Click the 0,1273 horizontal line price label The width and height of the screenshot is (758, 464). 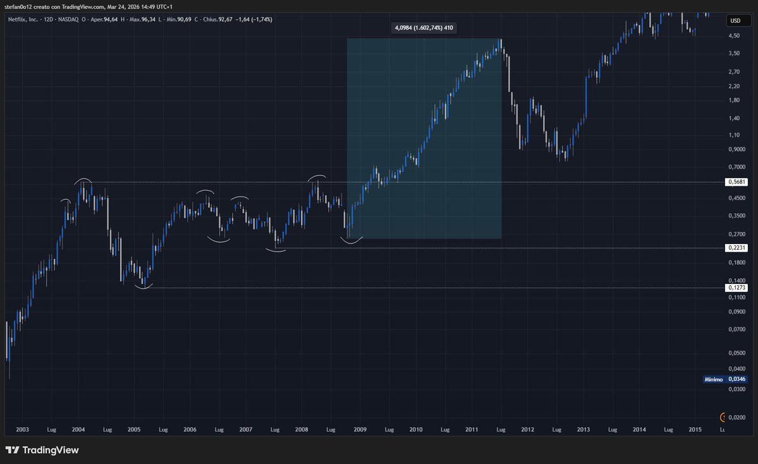click(x=737, y=288)
